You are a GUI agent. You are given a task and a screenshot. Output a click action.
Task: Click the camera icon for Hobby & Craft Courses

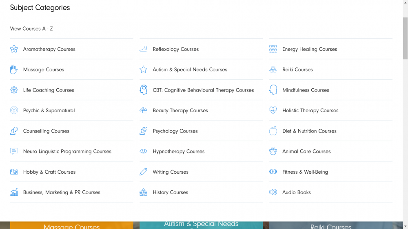(x=14, y=172)
